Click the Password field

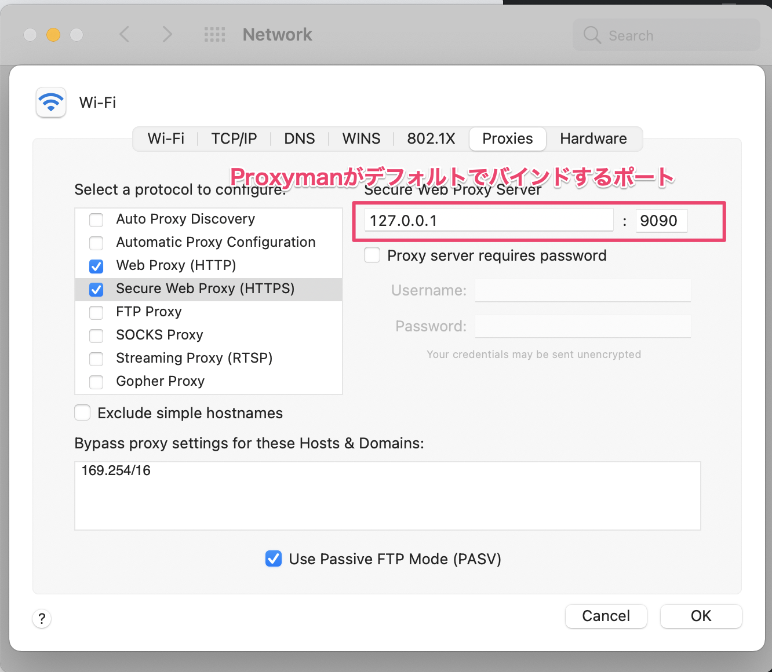pyautogui.click(x=582, y=326)
